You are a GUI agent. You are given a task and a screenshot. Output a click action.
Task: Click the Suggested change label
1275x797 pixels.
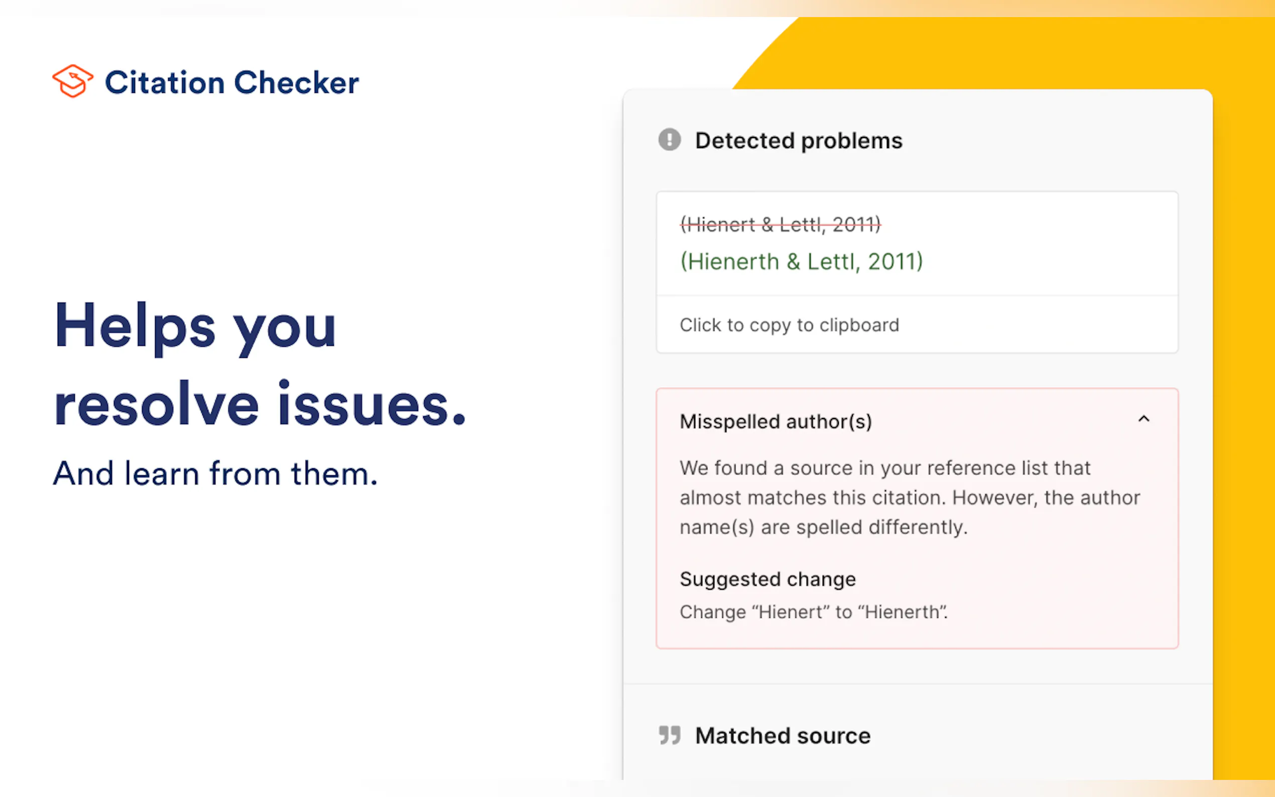point(768,579)
